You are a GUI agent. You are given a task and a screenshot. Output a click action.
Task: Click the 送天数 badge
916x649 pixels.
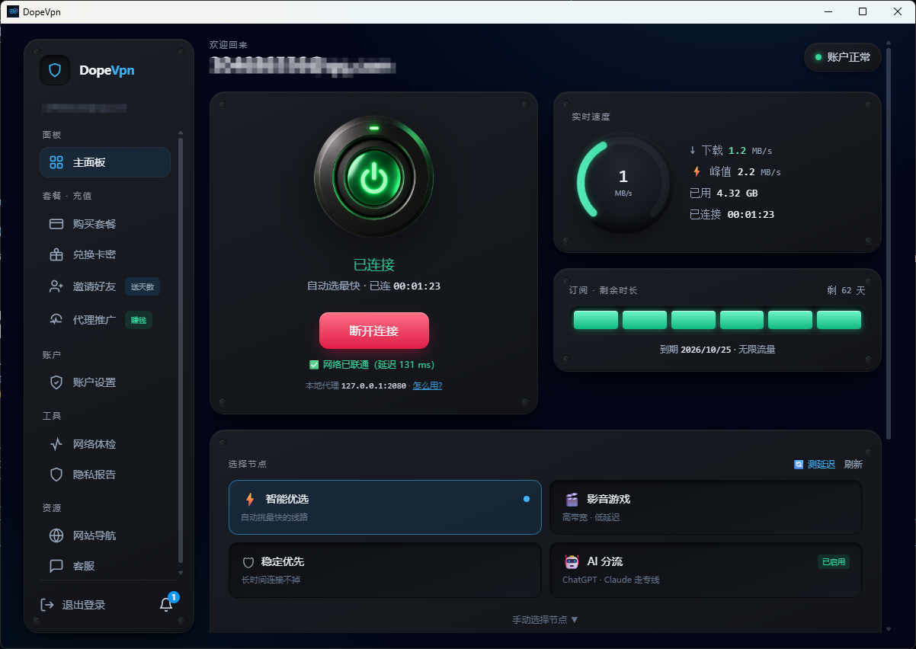coord(143,286)
